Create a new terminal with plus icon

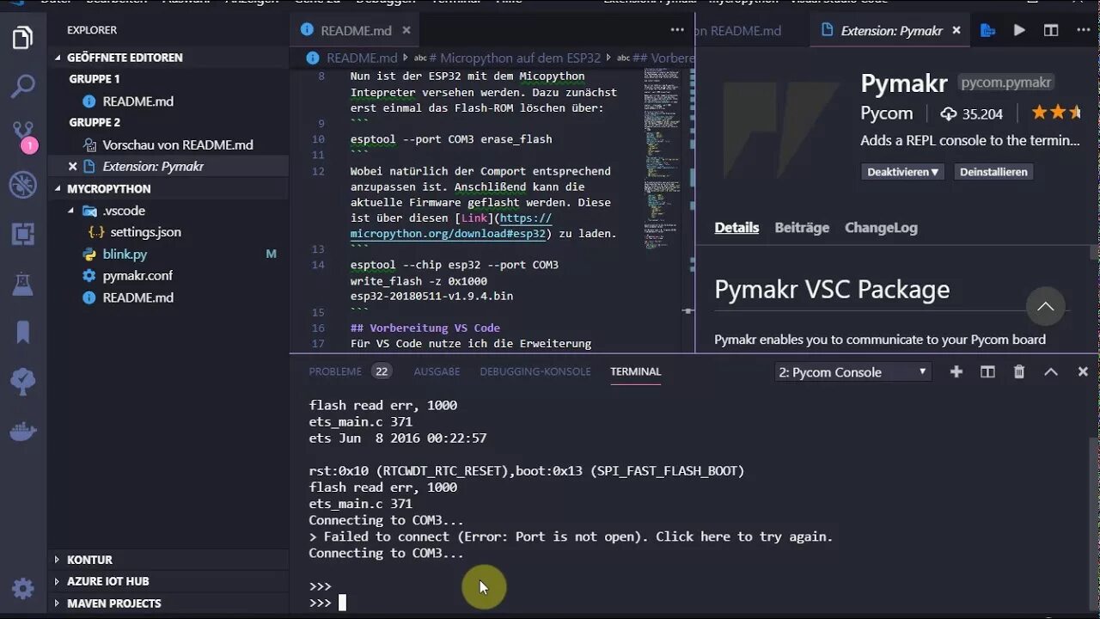point(956,371)
